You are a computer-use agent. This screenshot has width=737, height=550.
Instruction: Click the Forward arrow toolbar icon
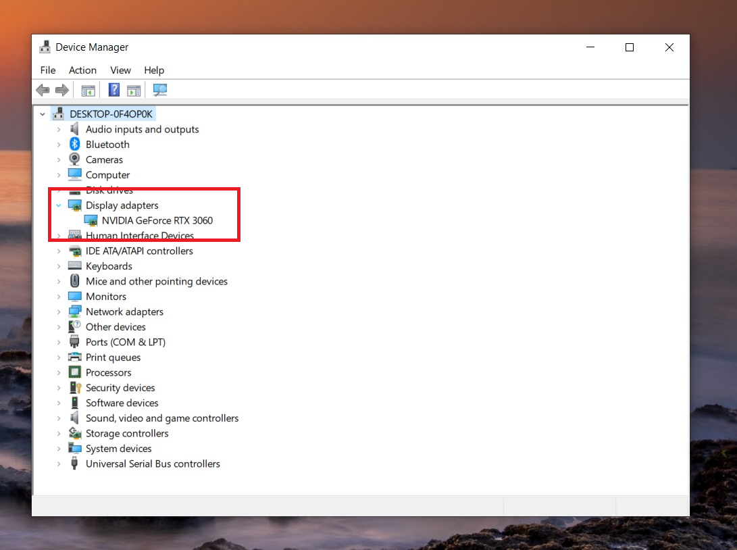tap(62, 90)
